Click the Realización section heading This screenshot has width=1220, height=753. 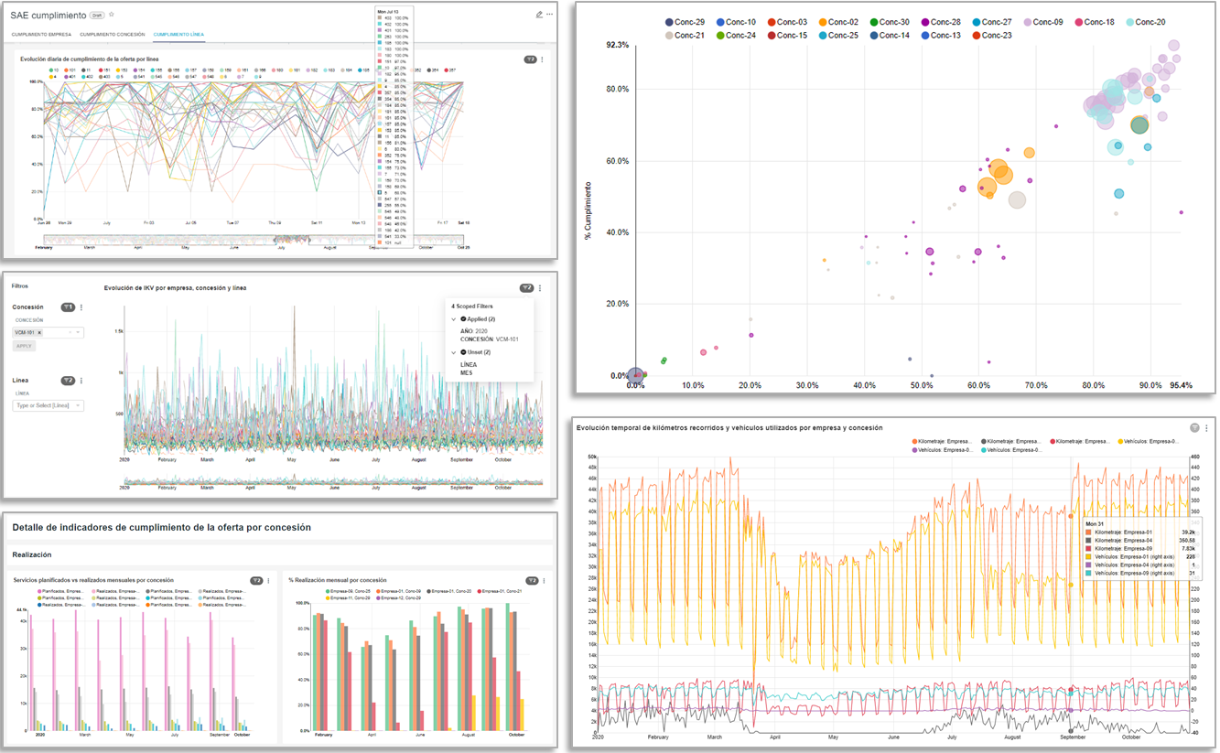tap(32, 554)
